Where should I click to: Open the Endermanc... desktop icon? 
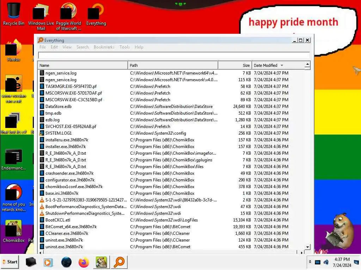click(x=14, y=160)
